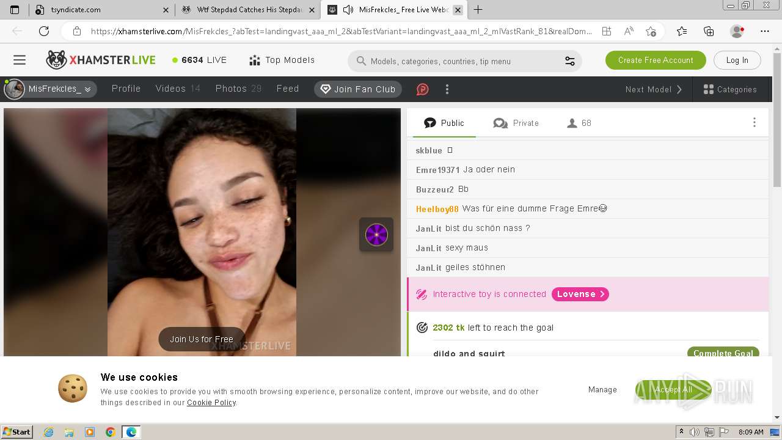782x440 pixels.
Task: Click username Buzzeur2 in chat
Action: tap(434, 189)
